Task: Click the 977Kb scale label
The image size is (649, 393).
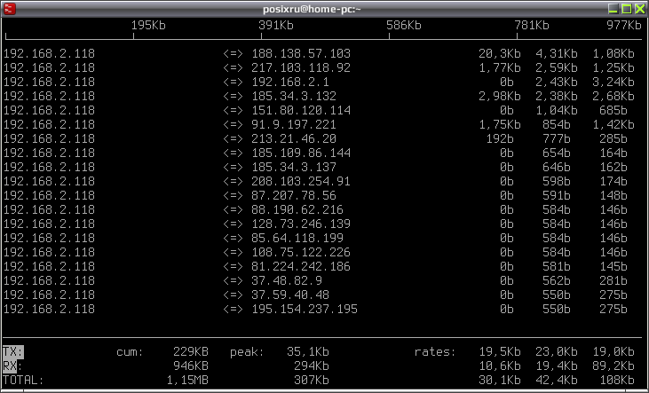Action: click(x=624, y=25)
